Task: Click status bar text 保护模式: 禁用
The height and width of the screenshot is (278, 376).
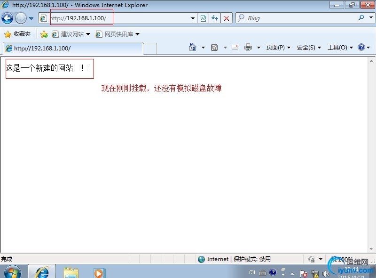Action: tap(252, 259)
